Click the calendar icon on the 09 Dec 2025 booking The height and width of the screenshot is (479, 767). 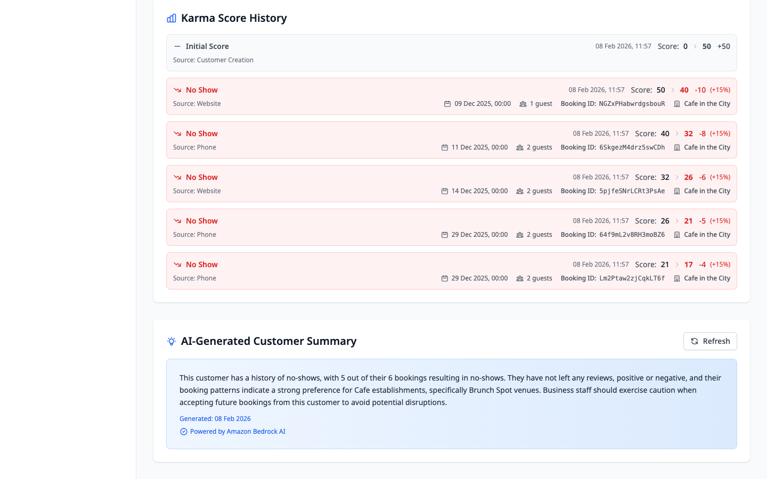(x=447, y=103)
